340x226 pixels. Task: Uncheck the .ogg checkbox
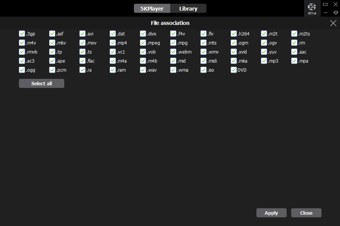pos(22,70)
